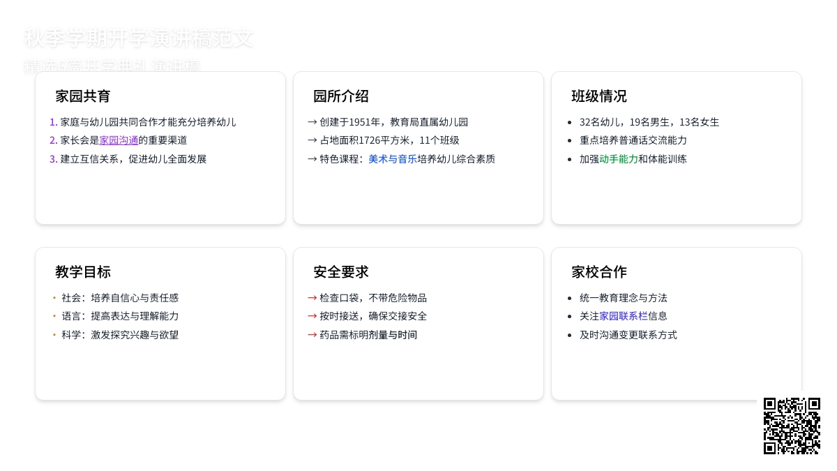
Task: Click the QR code image
Action: [792, 426]
